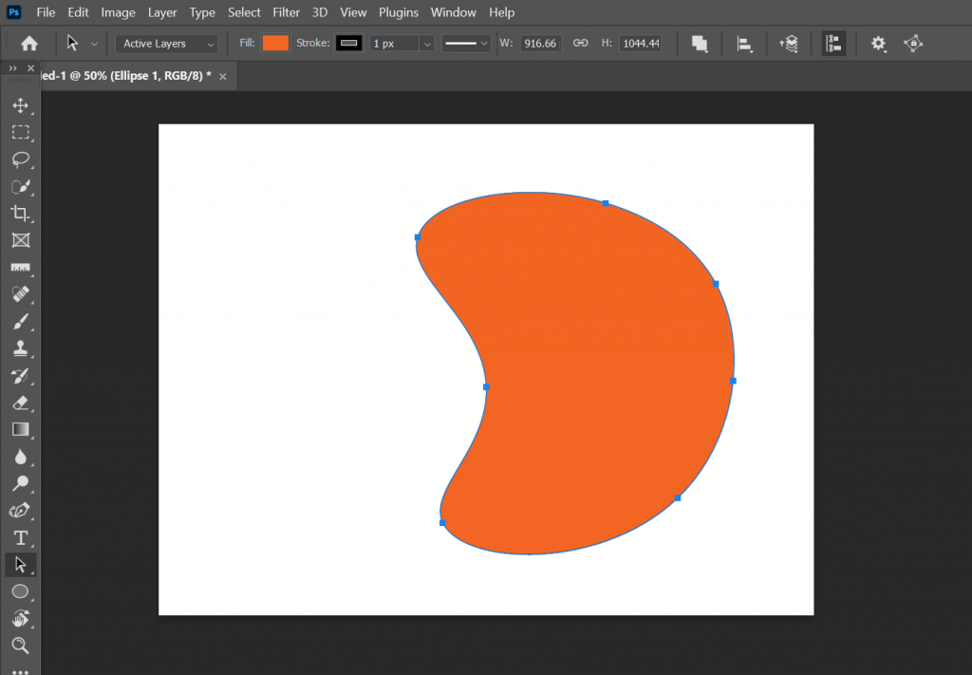Image resolution: width=972 pixels, height=675 pixels.
Task: Select the Move tool
Action: click(x=21, y=105)
